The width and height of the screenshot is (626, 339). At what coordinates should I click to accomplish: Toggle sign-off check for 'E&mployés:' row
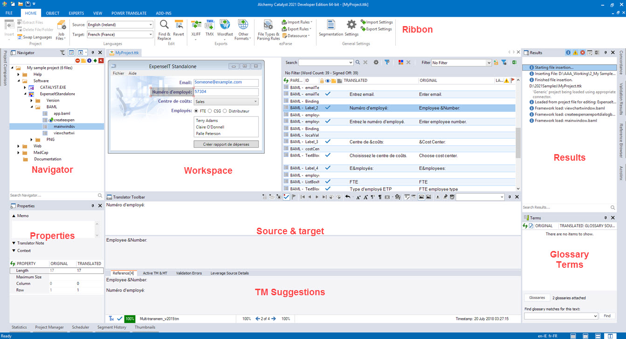click(x=328, y=168)
